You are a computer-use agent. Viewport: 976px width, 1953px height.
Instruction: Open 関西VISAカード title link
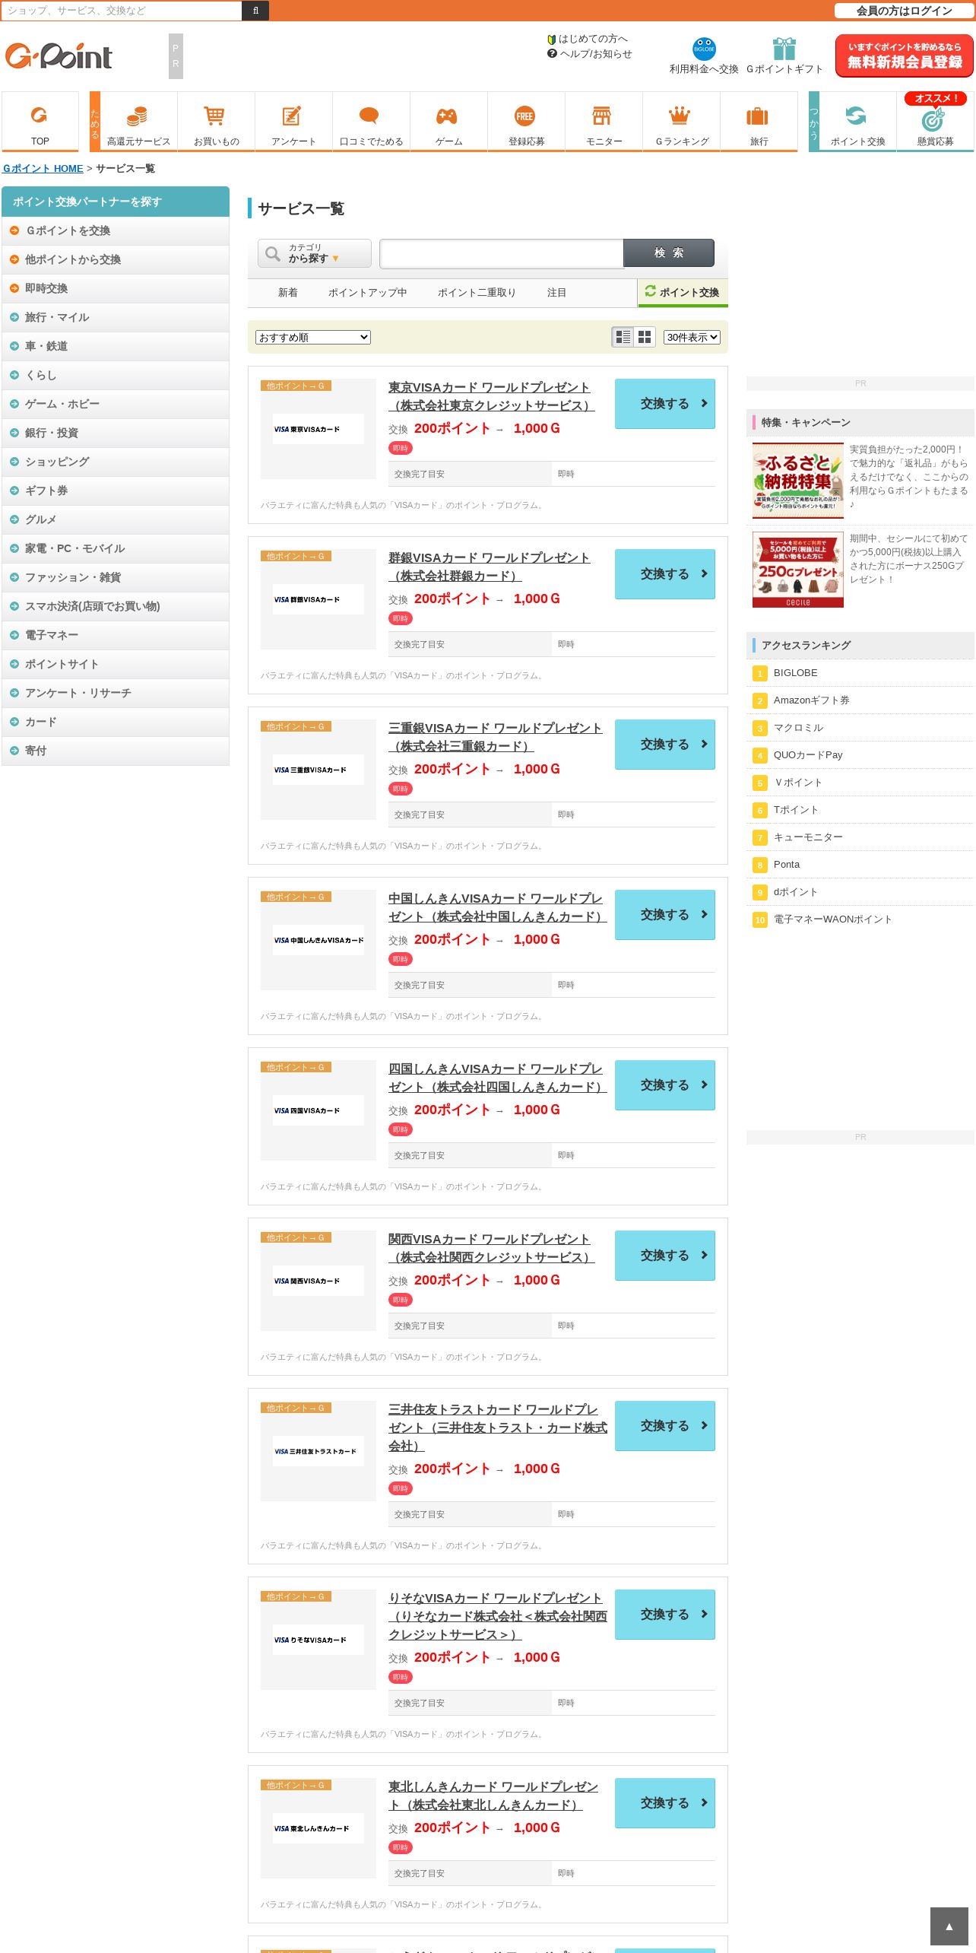[491, 1248]
